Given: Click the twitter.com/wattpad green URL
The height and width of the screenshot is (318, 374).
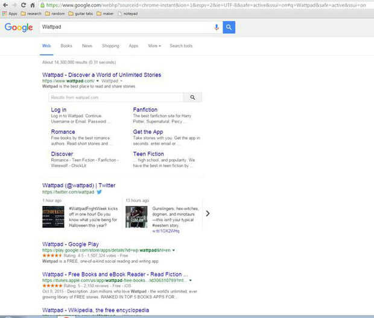Looking at the screenshot, I should (x=68, y=192).
